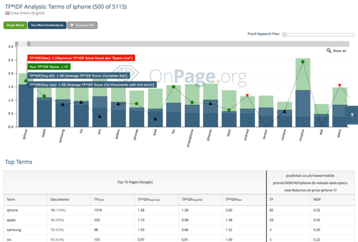Viewport: 358px width, 242px height.
Task: Click the black triangle on iphones bar
Action: coord(210,103)
